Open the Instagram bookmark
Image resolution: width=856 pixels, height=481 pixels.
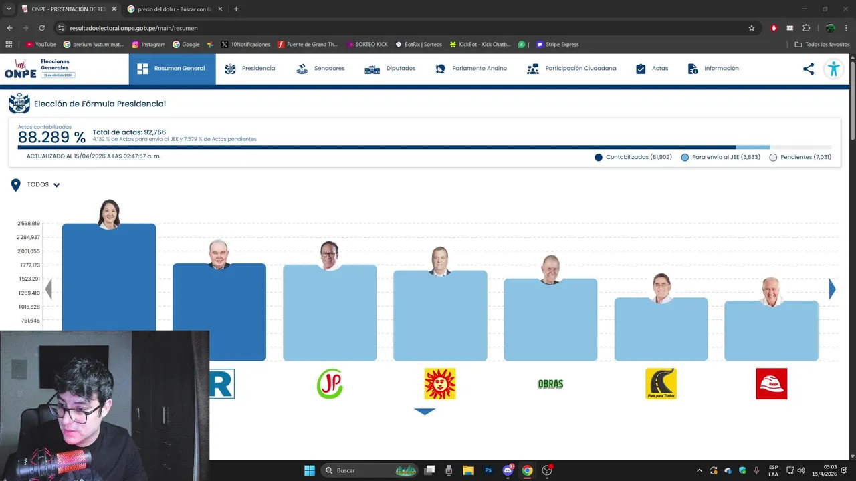(x=148, y=45)
